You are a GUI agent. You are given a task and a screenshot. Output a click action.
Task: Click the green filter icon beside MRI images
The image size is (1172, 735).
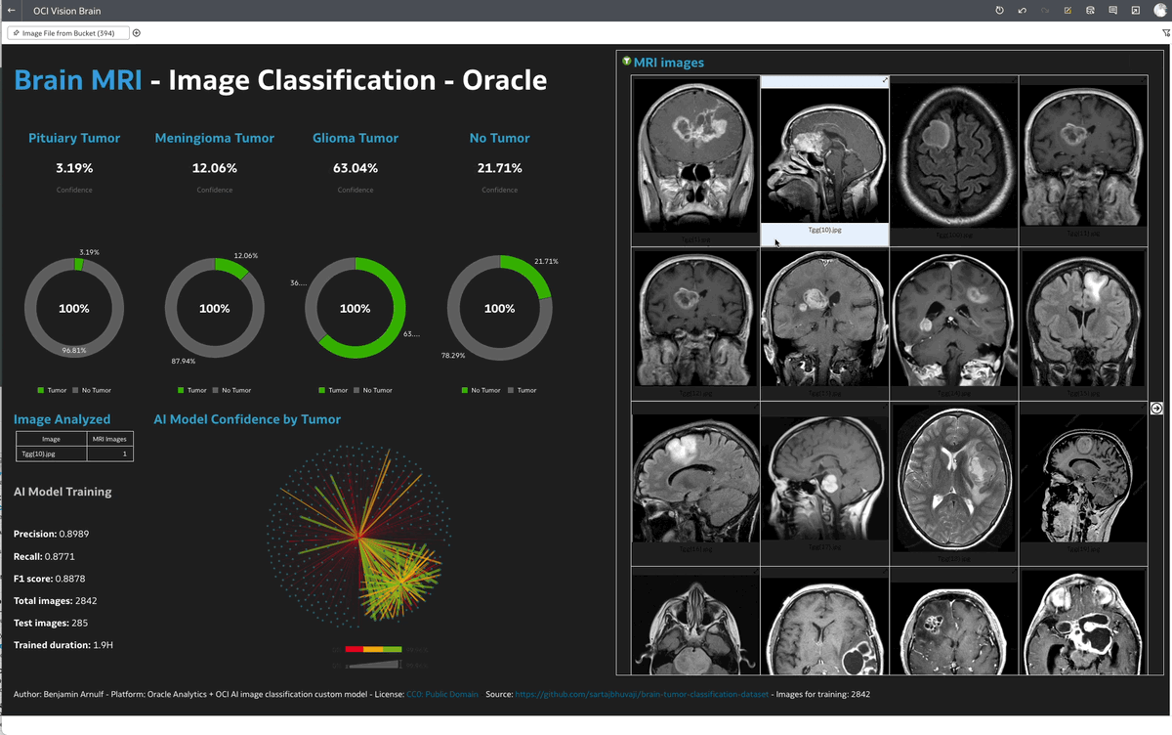pos(626,61)
